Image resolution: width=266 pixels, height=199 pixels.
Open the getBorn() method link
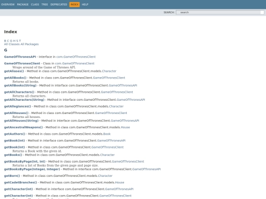click(x=12, y=176)
